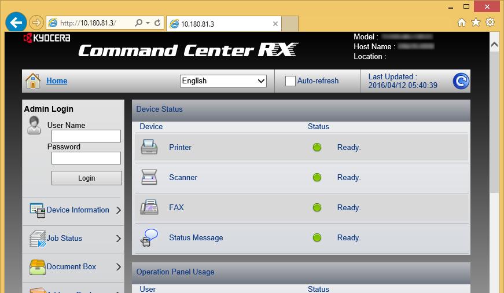Click the Operation Panel Usage header
Viewport: 504px width, 293px height.
click(301, 272)
